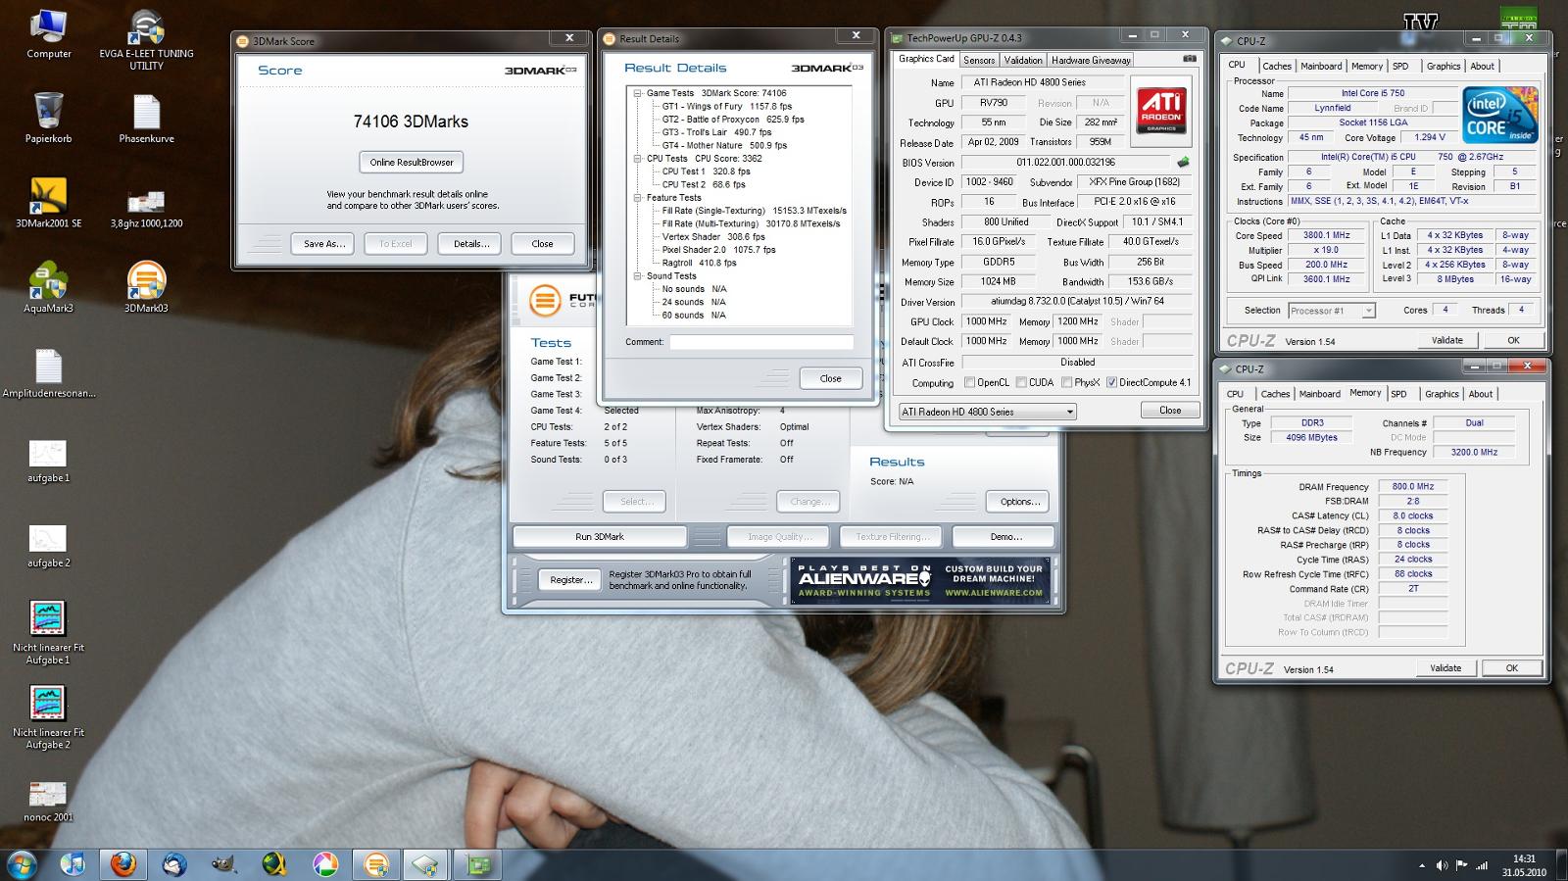Open iTunes from the taskbar
Viewport: 1568px width, 881px height.
click(73, 864)
